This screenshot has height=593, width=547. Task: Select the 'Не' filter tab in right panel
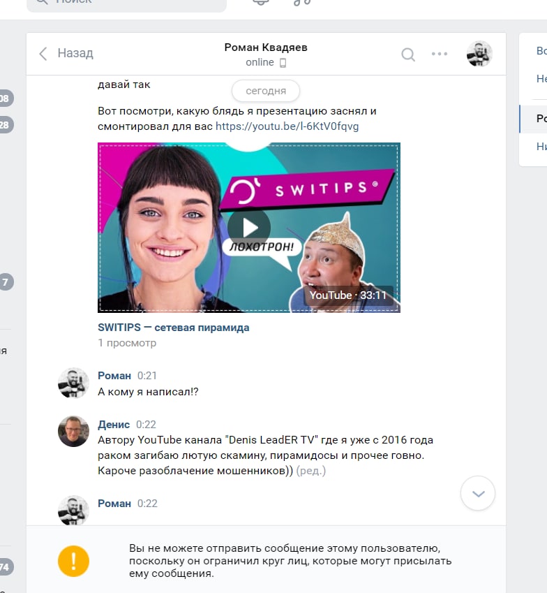point(541,79)
